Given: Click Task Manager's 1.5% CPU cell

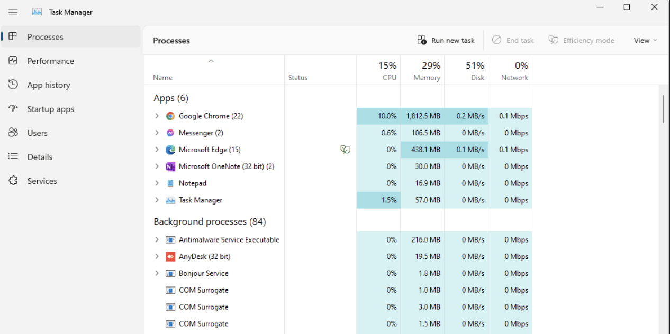Looking at the screenshot, I should (x=378, y=200).
